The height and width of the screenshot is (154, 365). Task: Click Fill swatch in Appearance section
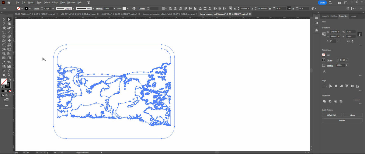[324, 55]
